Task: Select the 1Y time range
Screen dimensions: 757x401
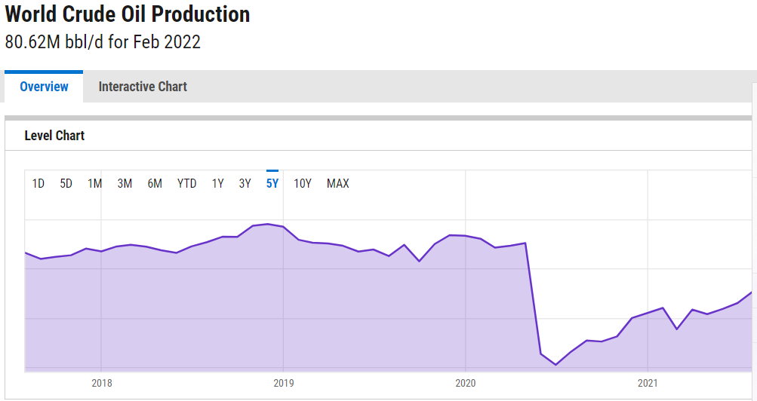Action: click(218, 183)
